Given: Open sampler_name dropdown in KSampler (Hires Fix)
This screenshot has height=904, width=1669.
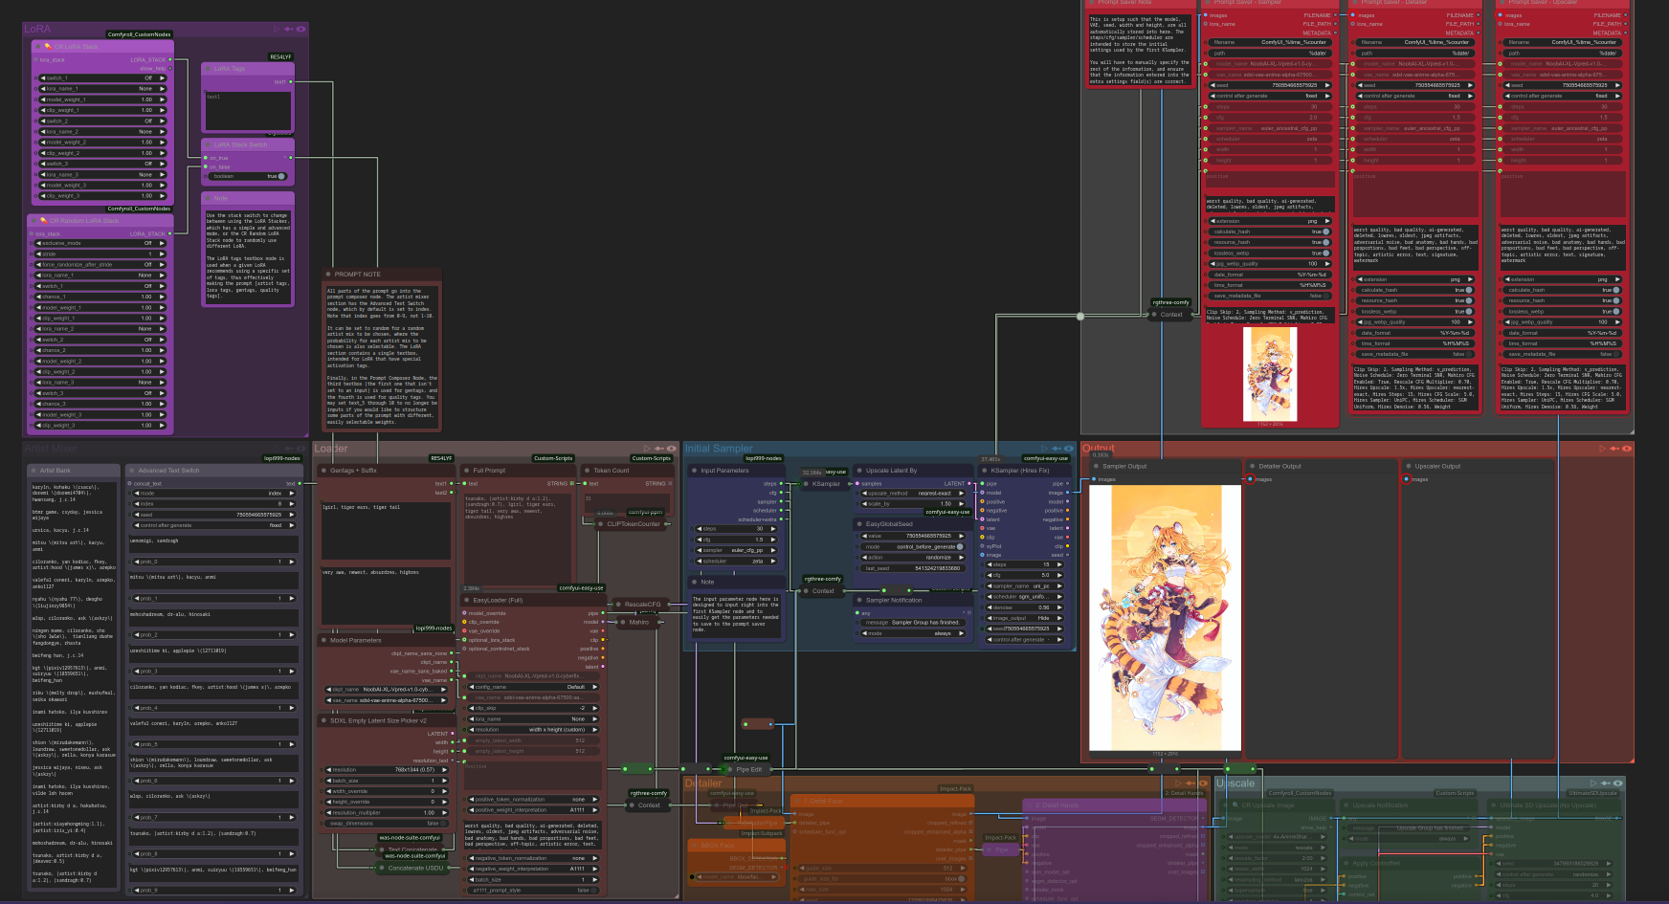Looking at the screenshot, I should [x=1025, y=585].
